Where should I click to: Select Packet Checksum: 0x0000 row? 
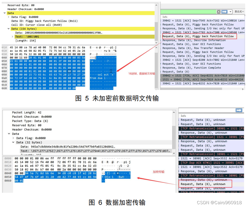tap(32, 116)
